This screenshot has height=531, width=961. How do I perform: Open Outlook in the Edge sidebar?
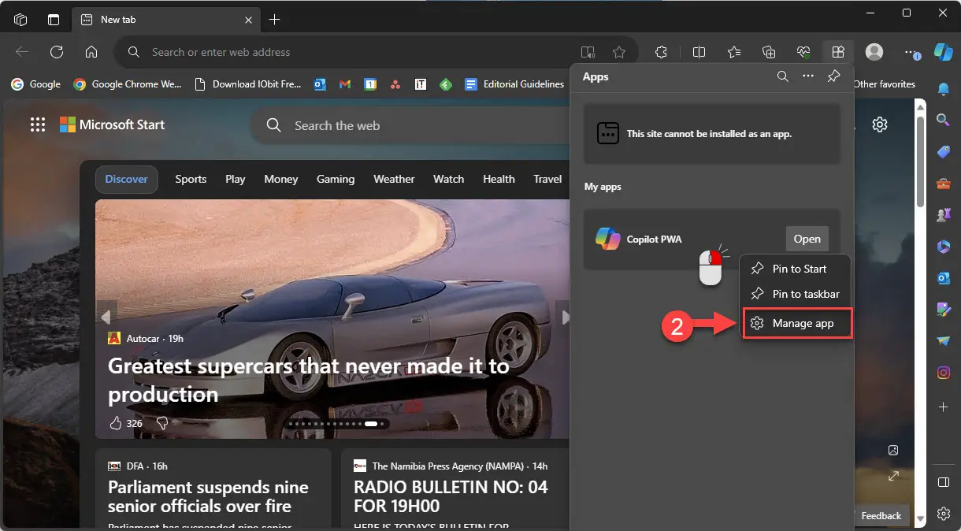click(x=944, y=278)
